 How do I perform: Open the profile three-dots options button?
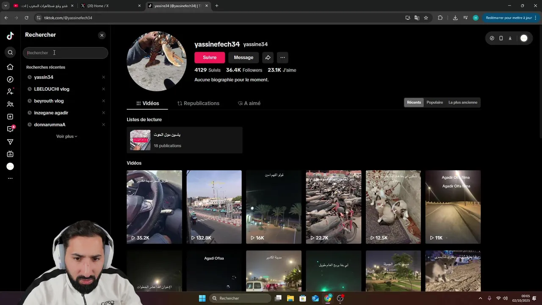click(x=282, y=58)
